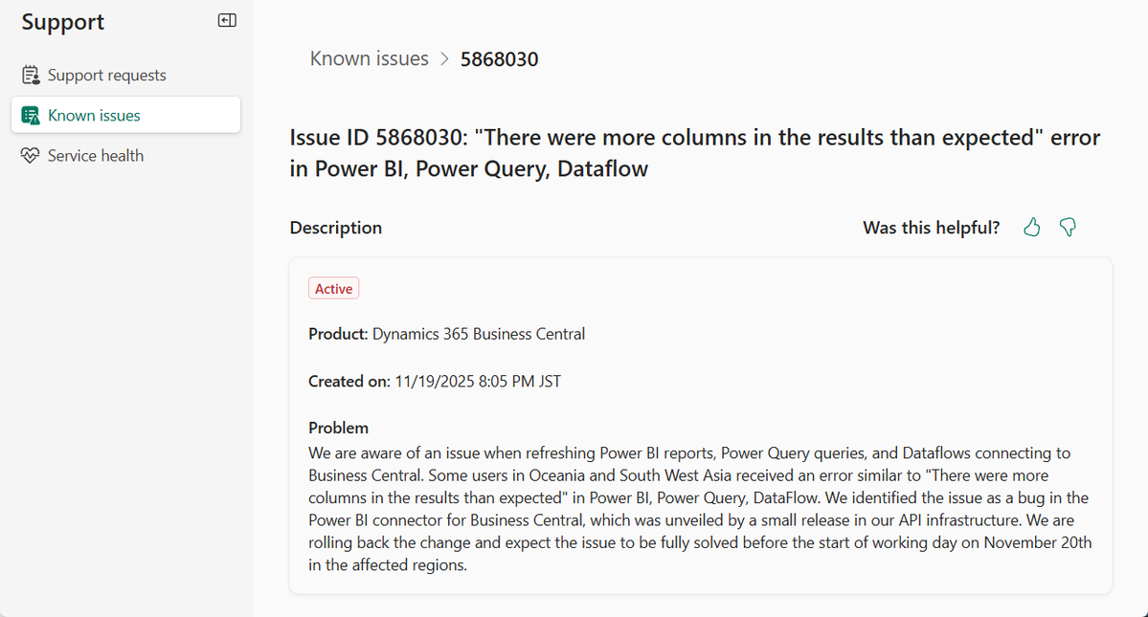Click the breadcrumb chevron separator
This screenshot has width=1148, height=617.
(x=444, y=58)
